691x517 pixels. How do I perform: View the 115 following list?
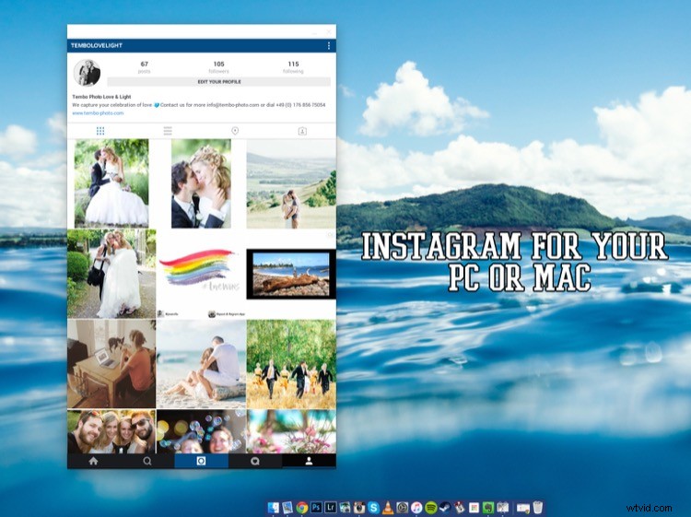(294, 67)
